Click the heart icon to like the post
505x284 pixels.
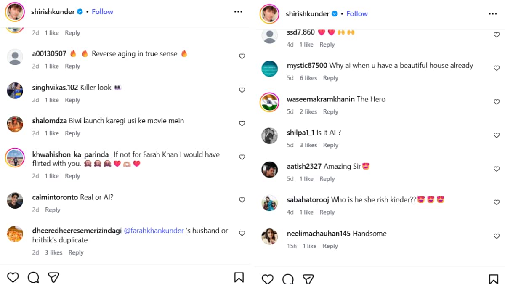13,277
